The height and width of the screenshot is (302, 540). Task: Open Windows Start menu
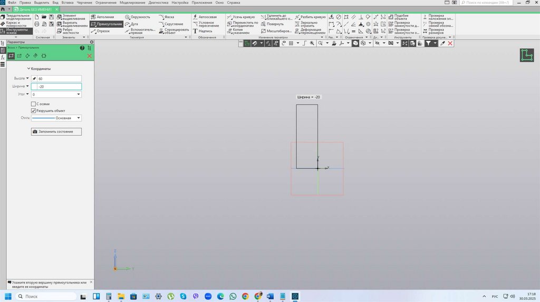[8, 296]
